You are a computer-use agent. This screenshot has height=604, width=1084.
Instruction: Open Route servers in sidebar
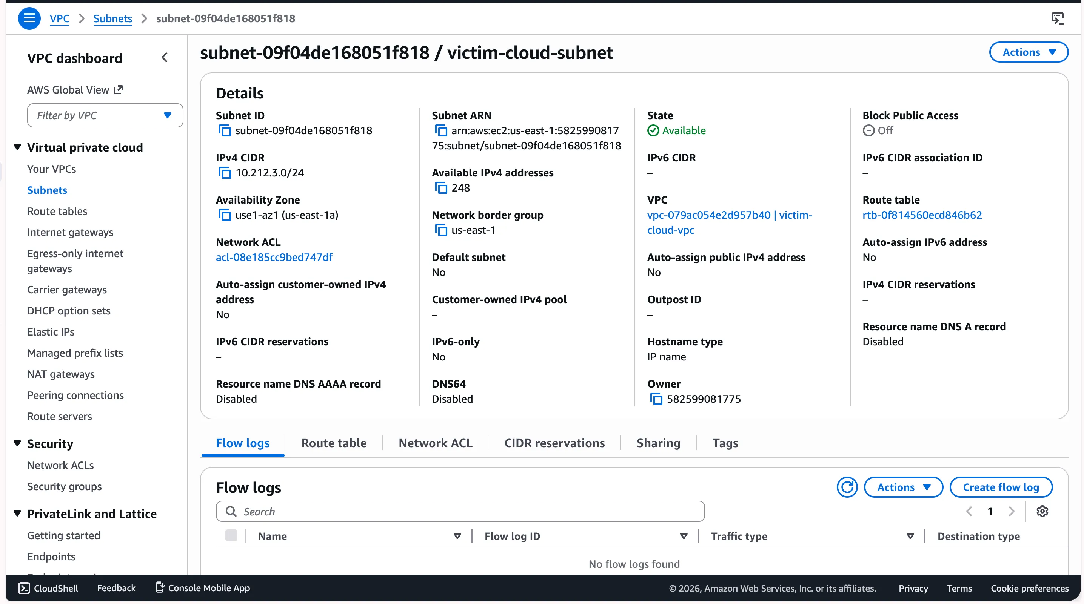pos(59,416)
